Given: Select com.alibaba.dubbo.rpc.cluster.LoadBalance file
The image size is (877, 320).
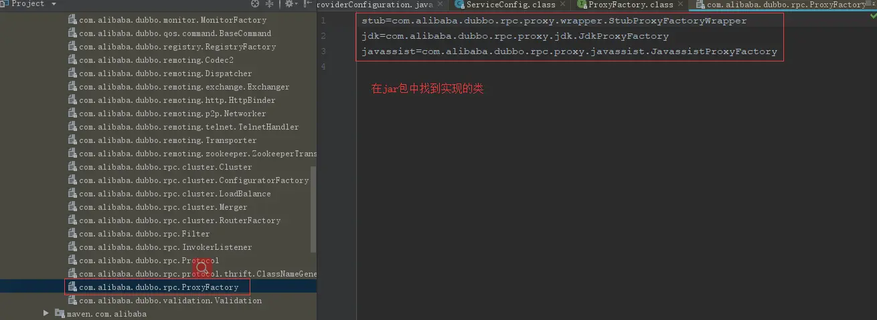Looking at the screenshot, I should [x=169, y=194].
